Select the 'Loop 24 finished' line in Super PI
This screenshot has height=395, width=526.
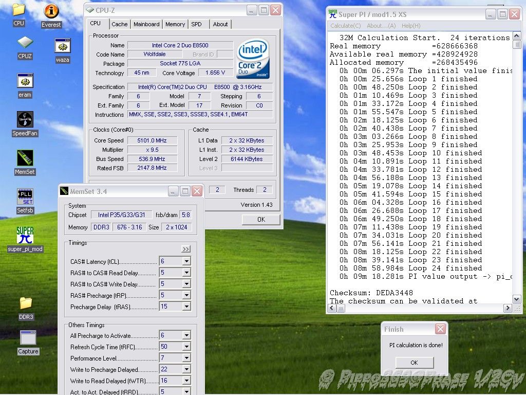click(x=410, y=268)
